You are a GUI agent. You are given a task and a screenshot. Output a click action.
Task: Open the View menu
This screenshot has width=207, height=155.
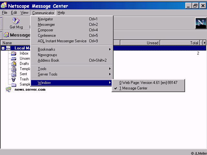(x=24, y=13)
